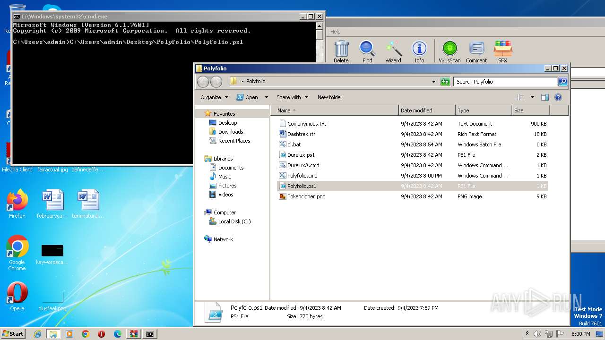
Task: Show hidden tray icons arrow
Action: 527,333
